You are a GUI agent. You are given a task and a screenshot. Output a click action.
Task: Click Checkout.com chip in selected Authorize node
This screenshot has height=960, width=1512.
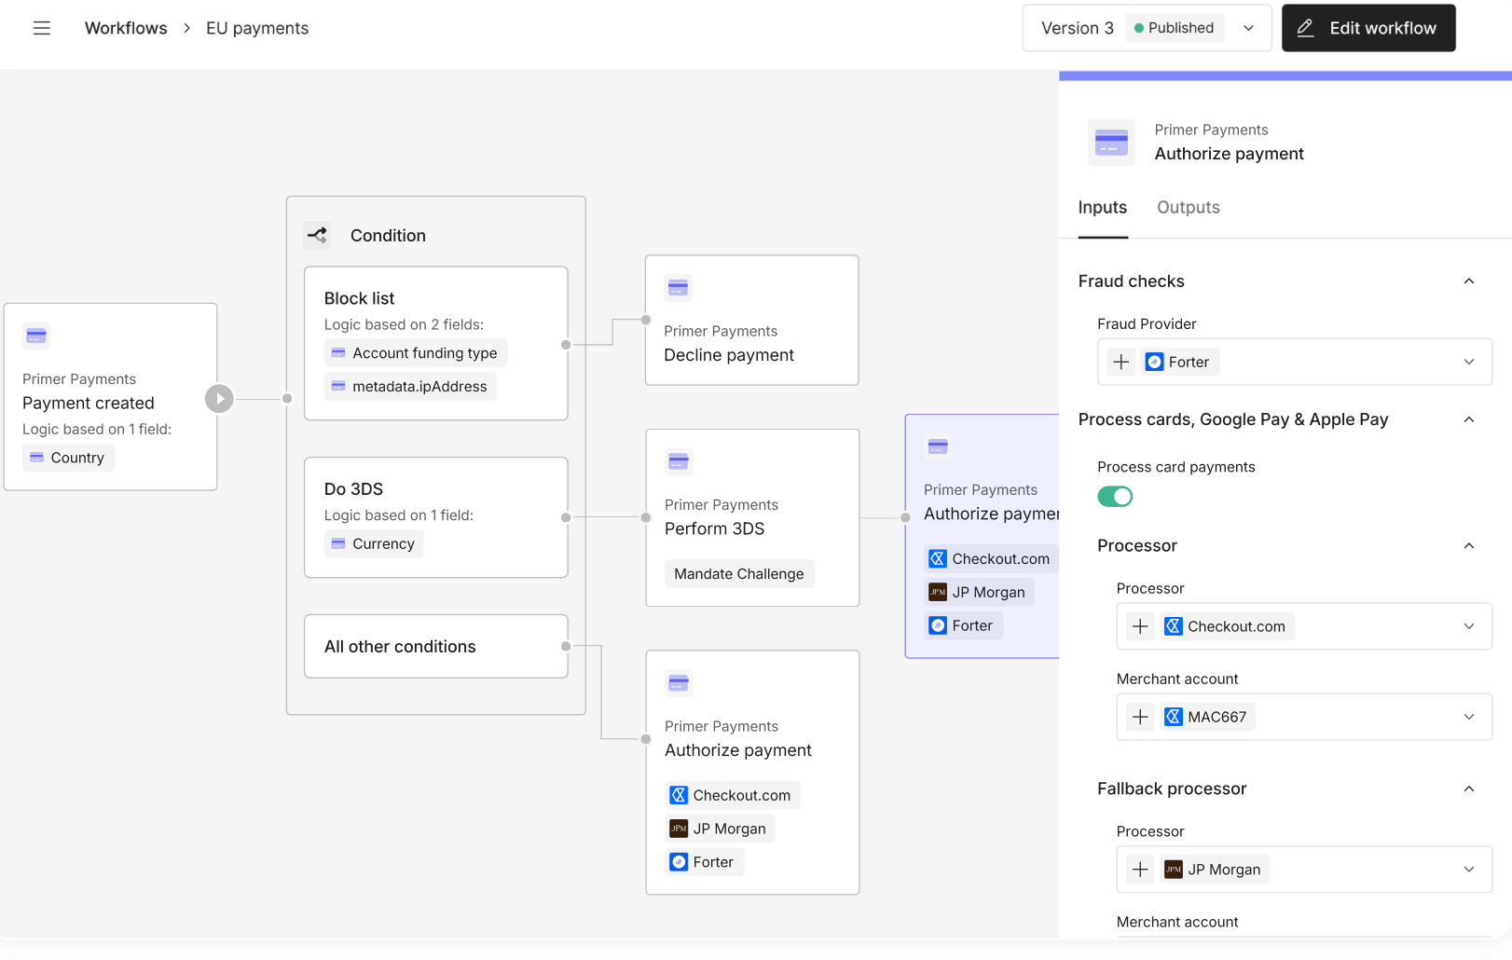[x=990, y=558]
